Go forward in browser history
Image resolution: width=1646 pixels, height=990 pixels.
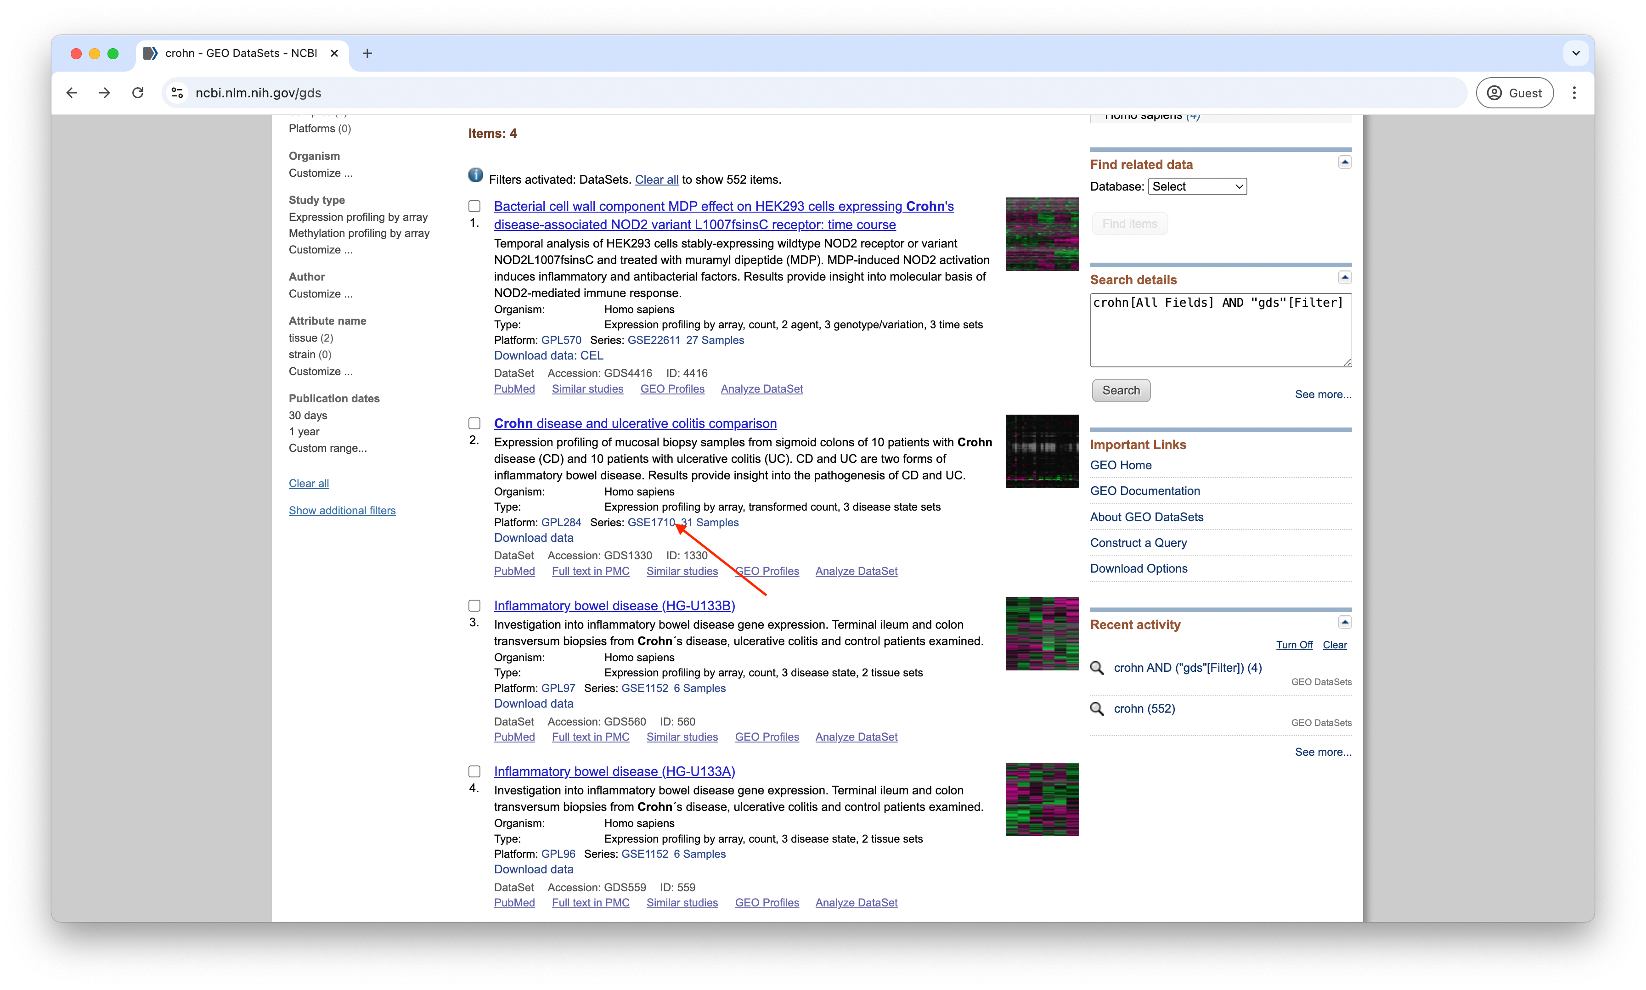105,93
